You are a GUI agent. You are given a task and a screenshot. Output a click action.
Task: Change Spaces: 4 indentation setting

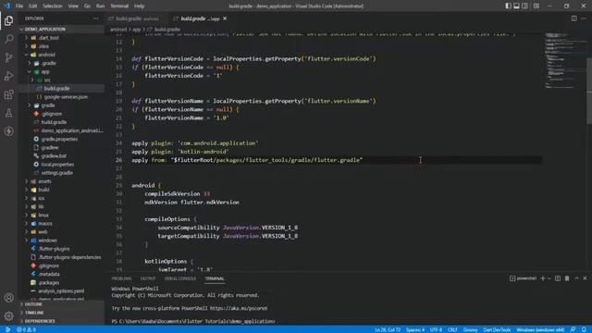tap(415, 329)
